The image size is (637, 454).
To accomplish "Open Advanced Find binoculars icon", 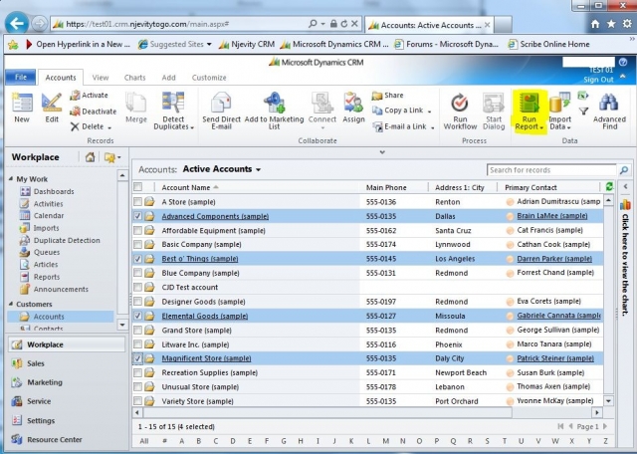I will [609, 103].
